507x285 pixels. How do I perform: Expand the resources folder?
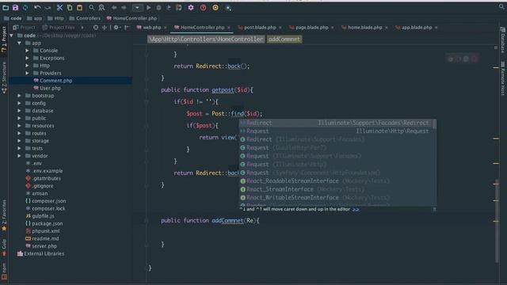[19, 126]
